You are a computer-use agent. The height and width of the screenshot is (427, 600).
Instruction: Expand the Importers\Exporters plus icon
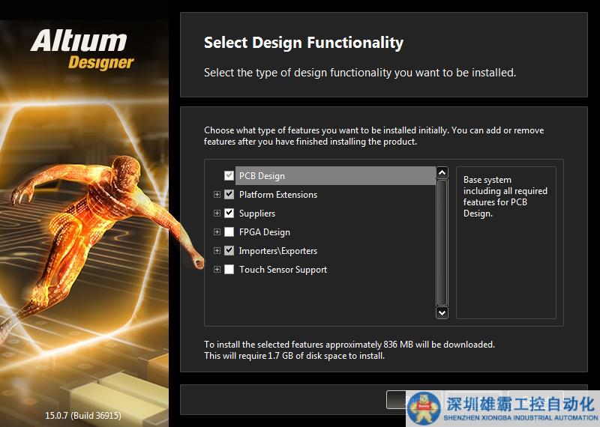217,251
